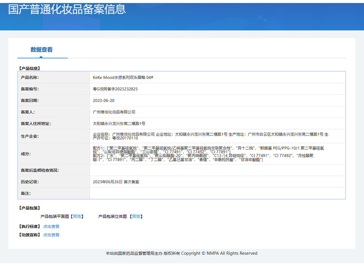Click the page title 国产普通化妆品备案信息

pyautogui.click(x=67, y=9)
